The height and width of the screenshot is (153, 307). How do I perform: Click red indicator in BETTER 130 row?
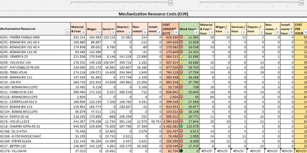(x=181, y=146)
